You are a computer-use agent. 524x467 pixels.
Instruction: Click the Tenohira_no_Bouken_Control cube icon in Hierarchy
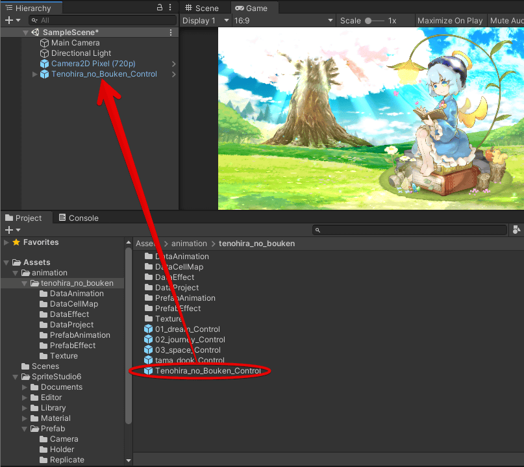point(44,74)
